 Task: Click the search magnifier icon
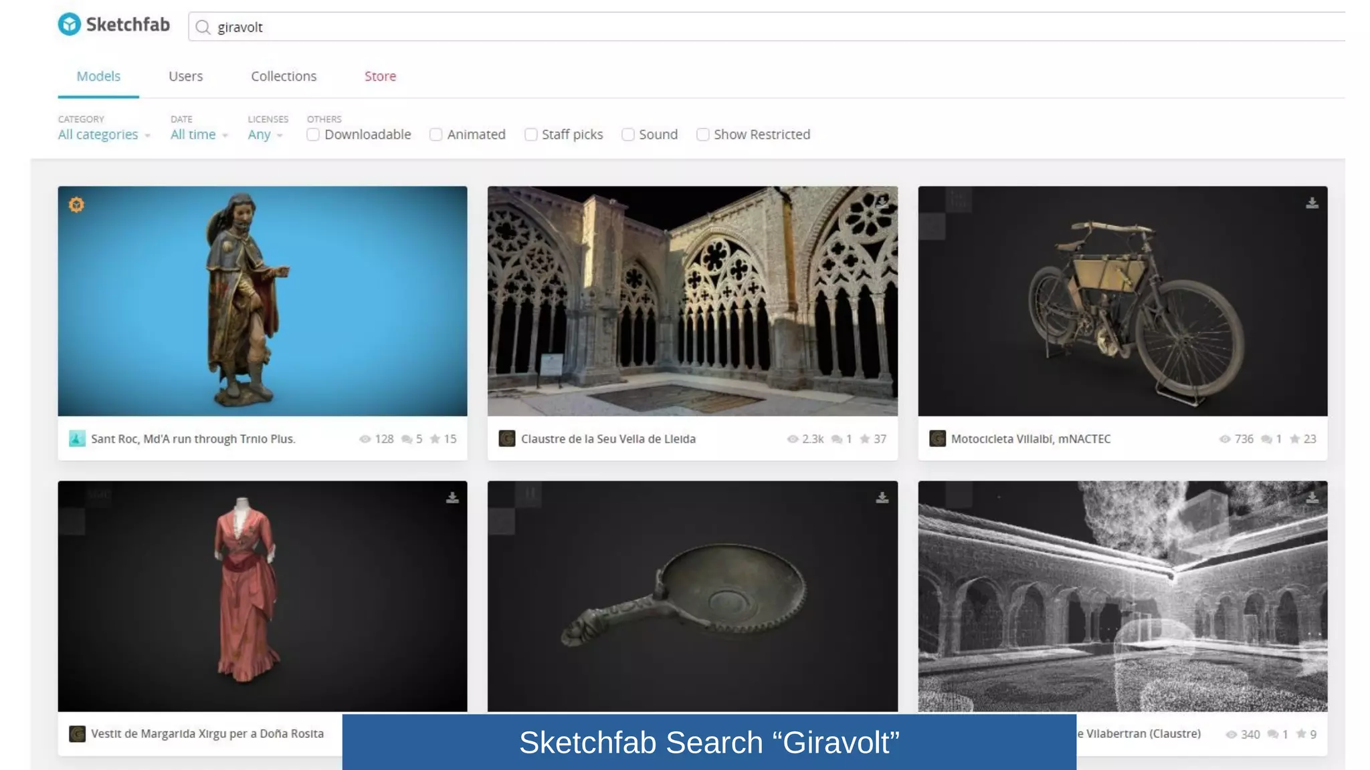pos(203,27)
